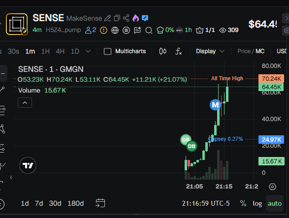289x218 pixels.
Task: Toggle the USD currency option
Action: pos(282,51)
